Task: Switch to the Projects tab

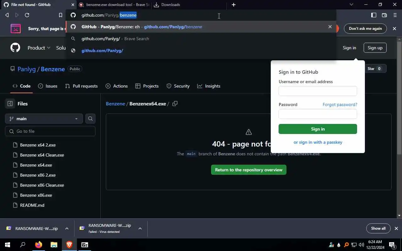Action: coord(147,86)
